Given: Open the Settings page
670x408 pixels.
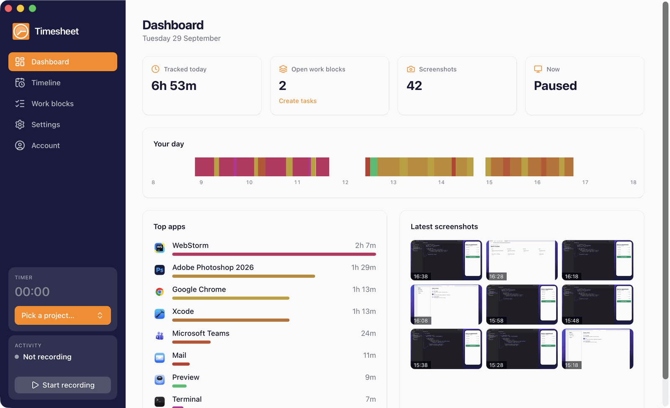Looking at the screenshot, I should (x=63, y=124).
